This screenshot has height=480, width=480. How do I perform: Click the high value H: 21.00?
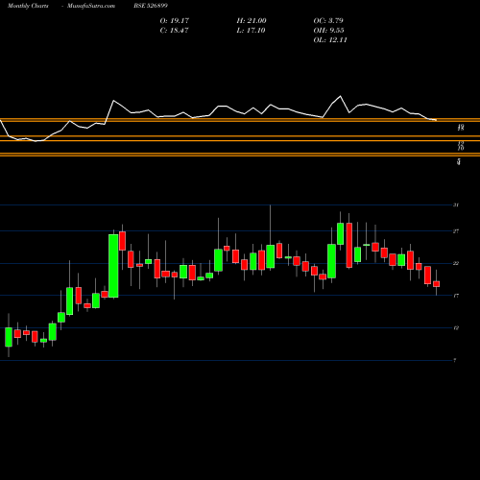[x=252, y=21]
